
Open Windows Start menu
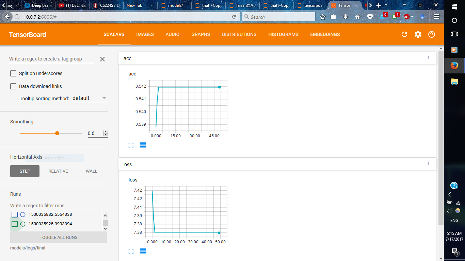click(454, 7)
